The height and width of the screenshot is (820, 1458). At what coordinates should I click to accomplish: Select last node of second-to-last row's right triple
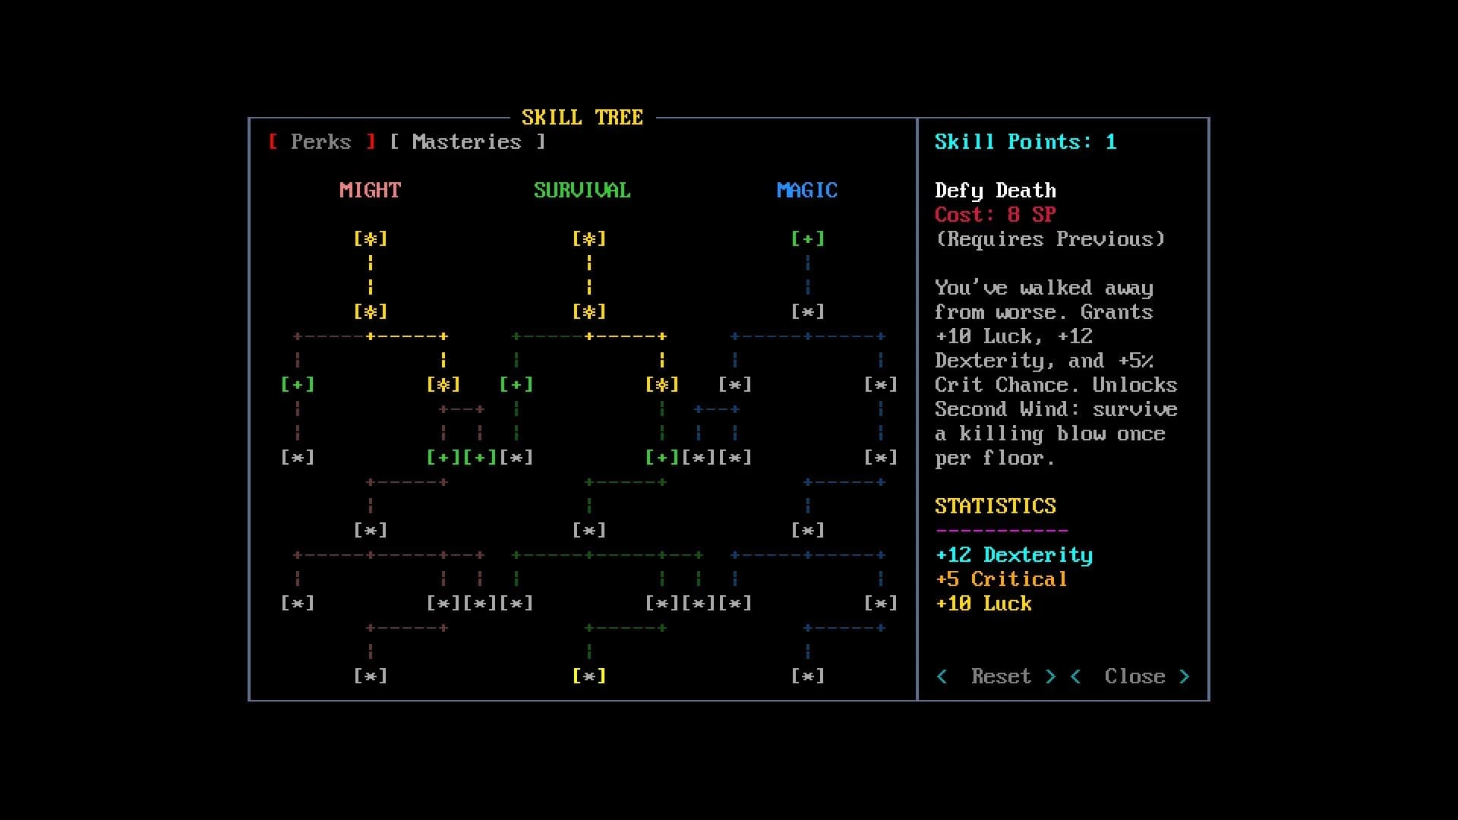tap(735, 603)
